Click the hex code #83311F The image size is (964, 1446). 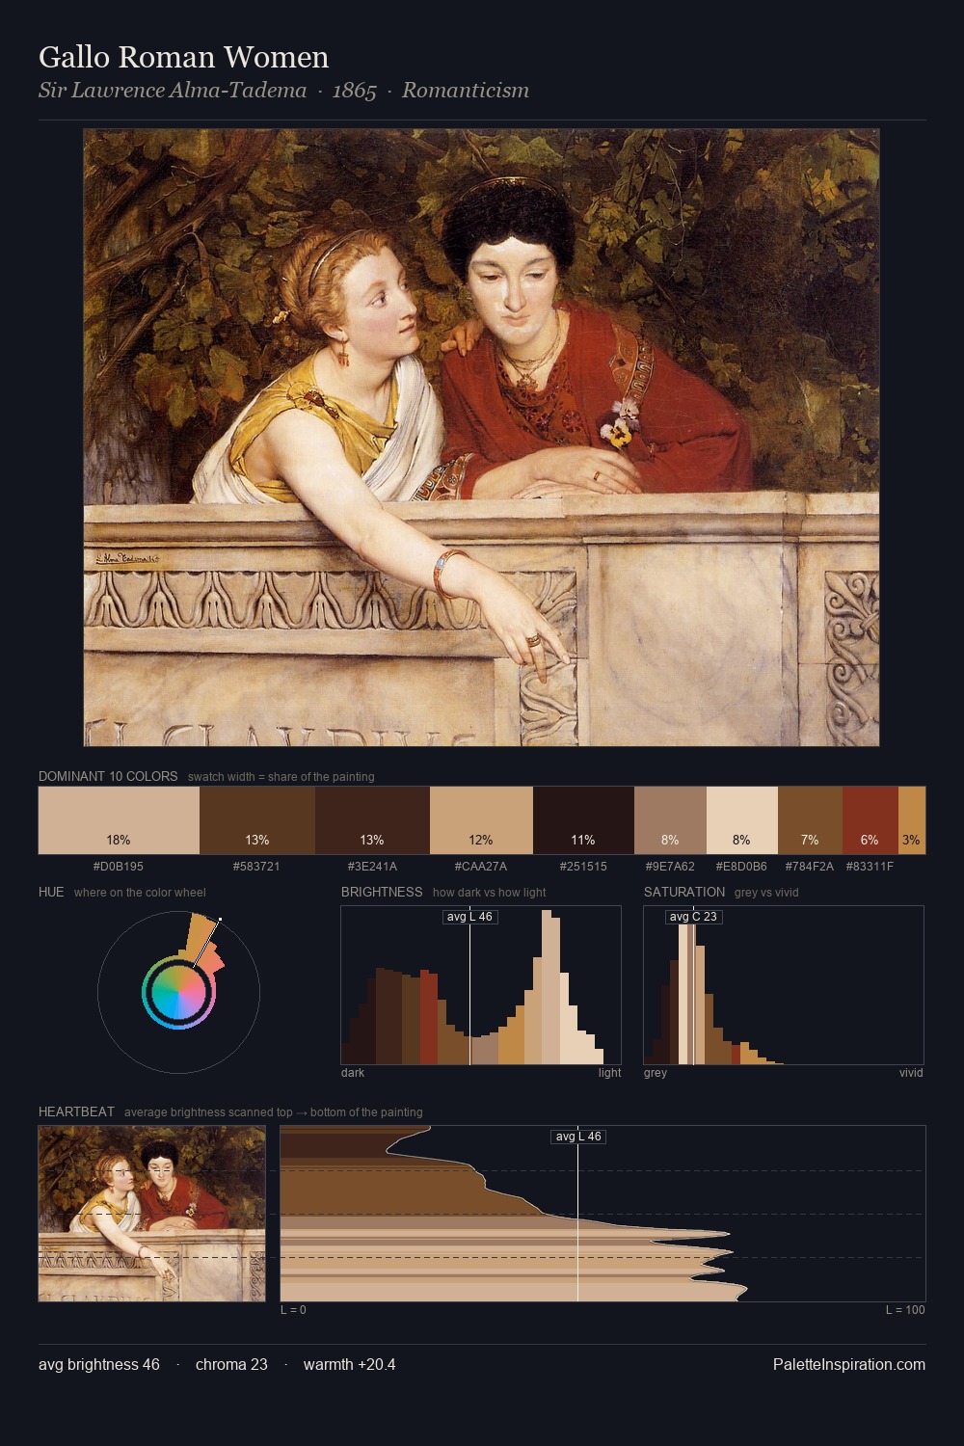[x=870, y=867]
